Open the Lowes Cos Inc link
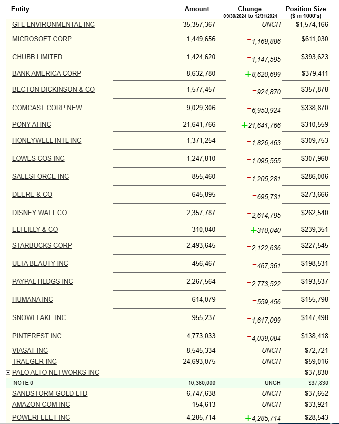339x424 pixels. point(38,158)
